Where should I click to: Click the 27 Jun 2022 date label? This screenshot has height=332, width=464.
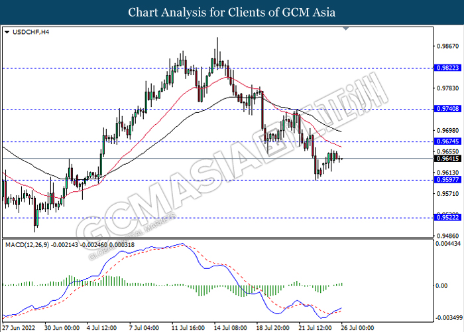pos(19,328)
